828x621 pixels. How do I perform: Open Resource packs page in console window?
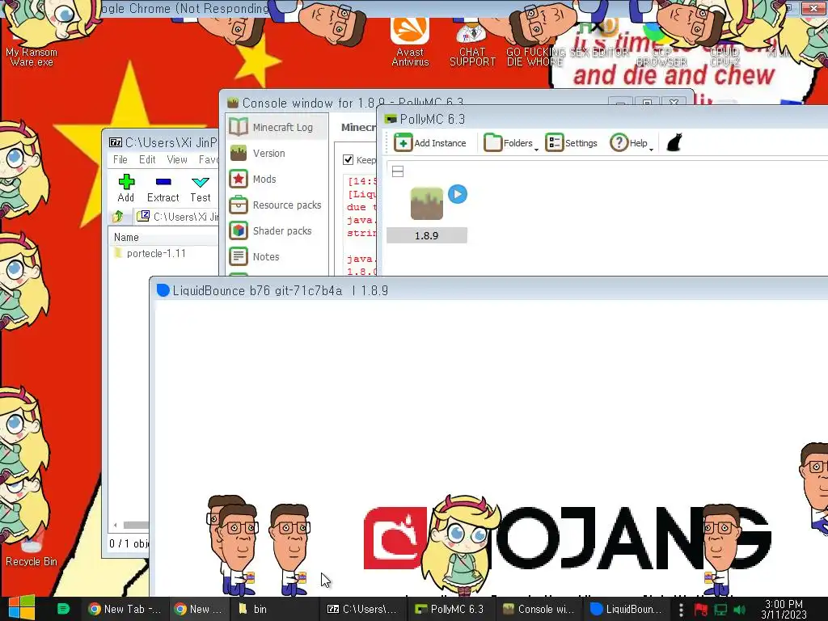tap(277, 205)
